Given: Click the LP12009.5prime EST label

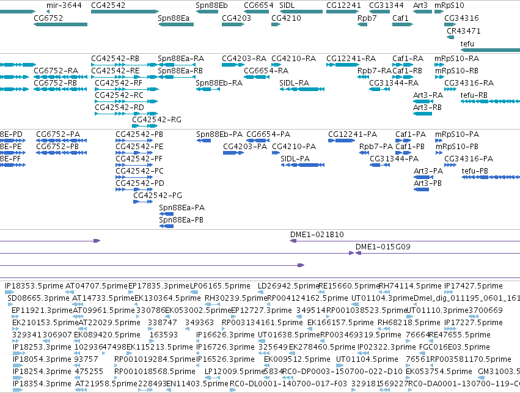Looking at the screenshot, I should click(235, 372).
